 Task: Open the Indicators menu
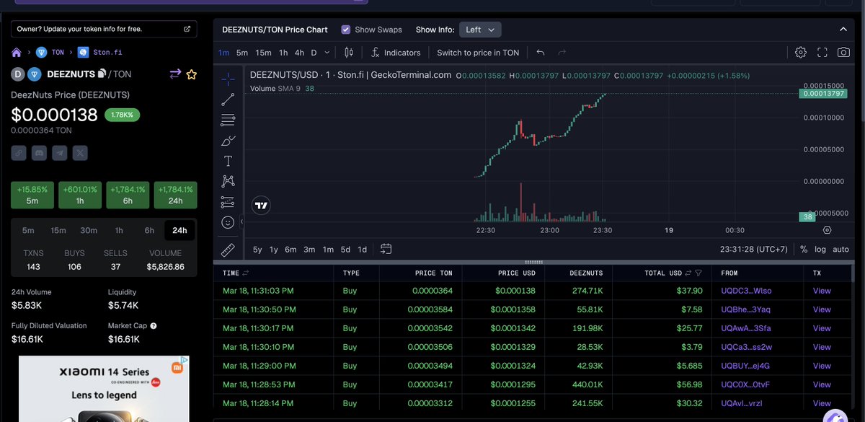pyautogui.click(x=396, y=53)
